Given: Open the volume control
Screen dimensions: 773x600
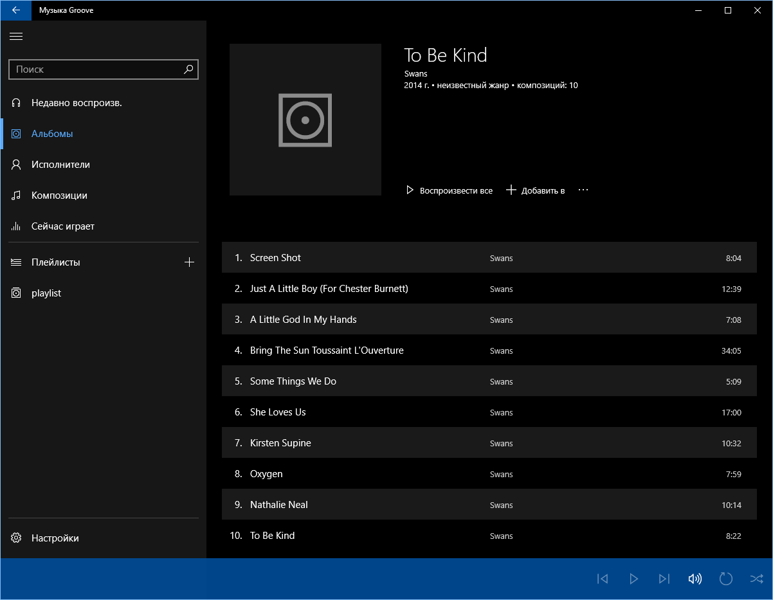Looking at the screenshot, I should [695, 579].
